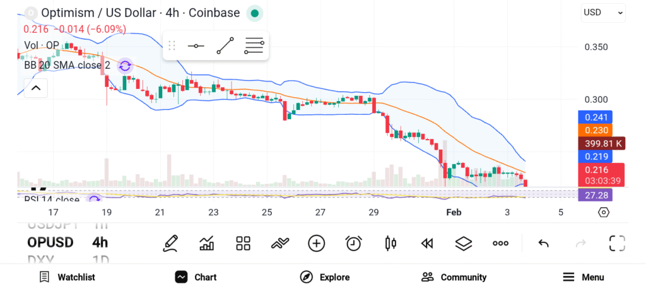This screenshot has width=646, height=291.
Task: Click the orange 0.230 price label
Action: click(x=596, y=130)
